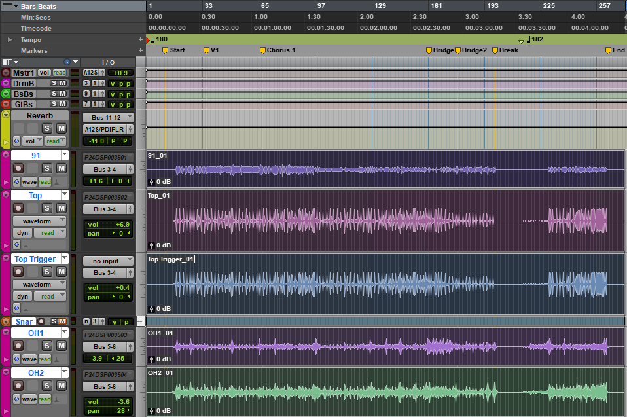Viewport: 627px width, 417px height.
Task: Open the OH2 Bus 5-6 output window icon
Action: tap(130, 387)
